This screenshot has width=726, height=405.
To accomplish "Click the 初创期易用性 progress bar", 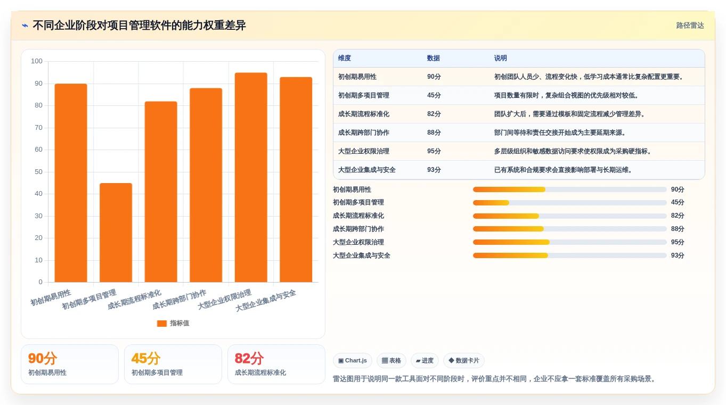I will pyautogui.click(x=570, y=189).
